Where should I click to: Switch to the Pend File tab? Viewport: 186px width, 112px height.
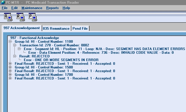(x=80, y=29)
